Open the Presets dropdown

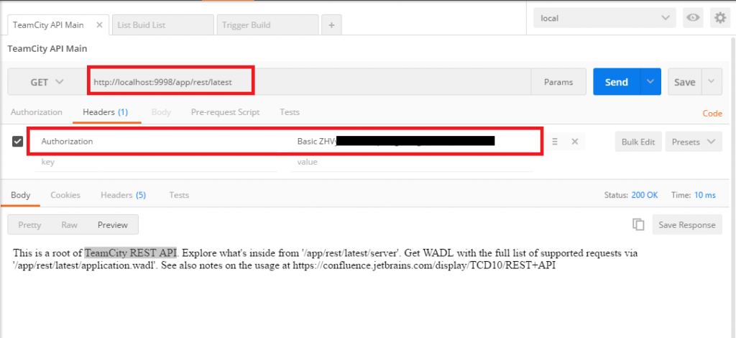(694, 142)
